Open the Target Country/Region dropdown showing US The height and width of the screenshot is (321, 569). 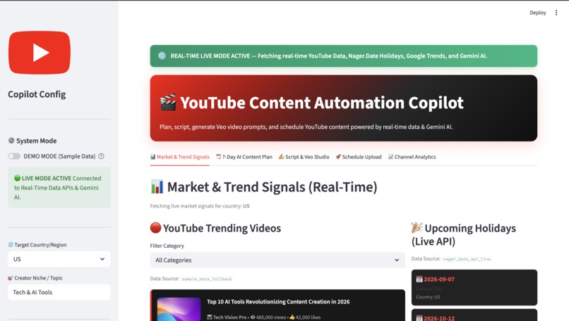coord(59,259)
